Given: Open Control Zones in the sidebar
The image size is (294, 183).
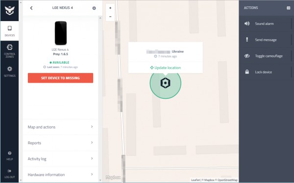Looking at the screenshot, I should coord(10,51).
